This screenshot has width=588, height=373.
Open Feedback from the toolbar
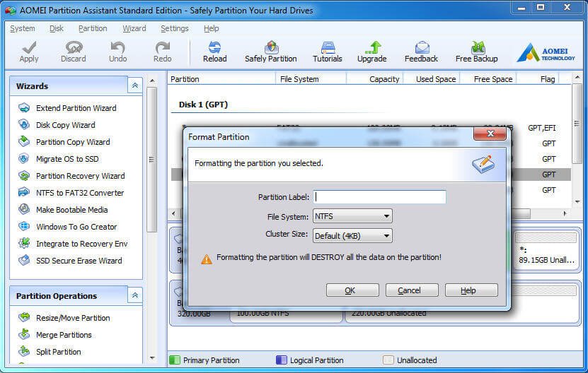coord(421,52)
